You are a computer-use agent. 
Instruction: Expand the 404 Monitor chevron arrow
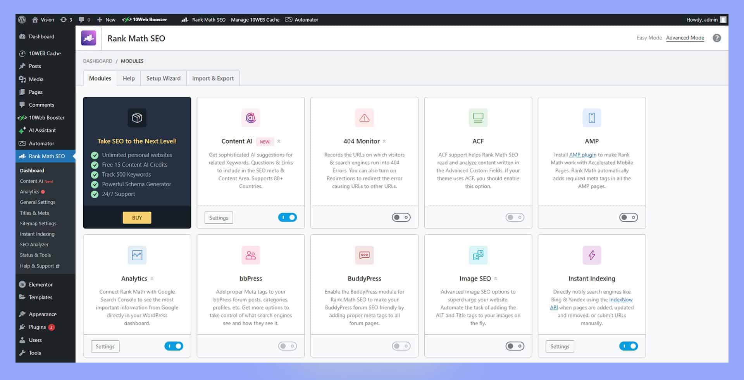click(x=384, y=141)
